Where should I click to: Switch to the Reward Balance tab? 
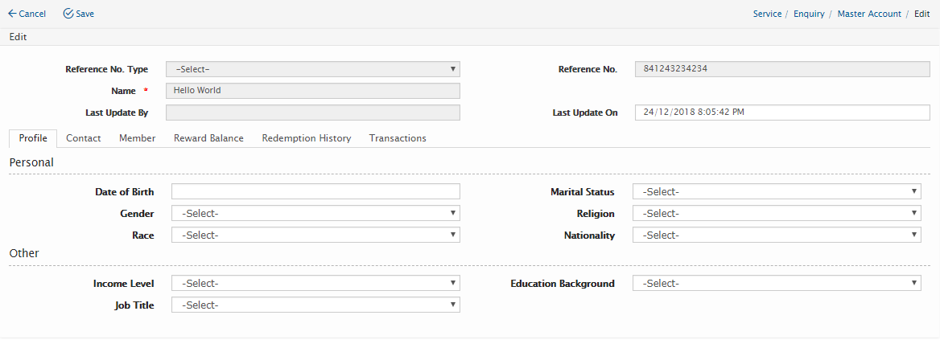tap(208, 138)
